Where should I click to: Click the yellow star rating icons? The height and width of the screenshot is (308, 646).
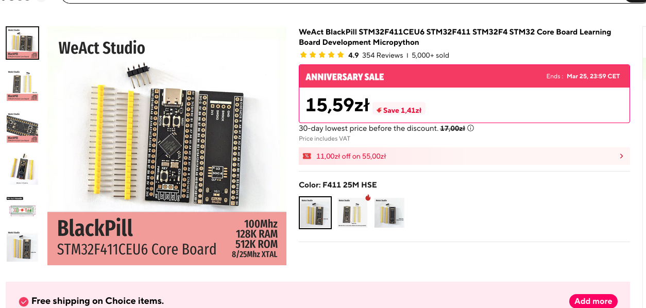[322, 55]
